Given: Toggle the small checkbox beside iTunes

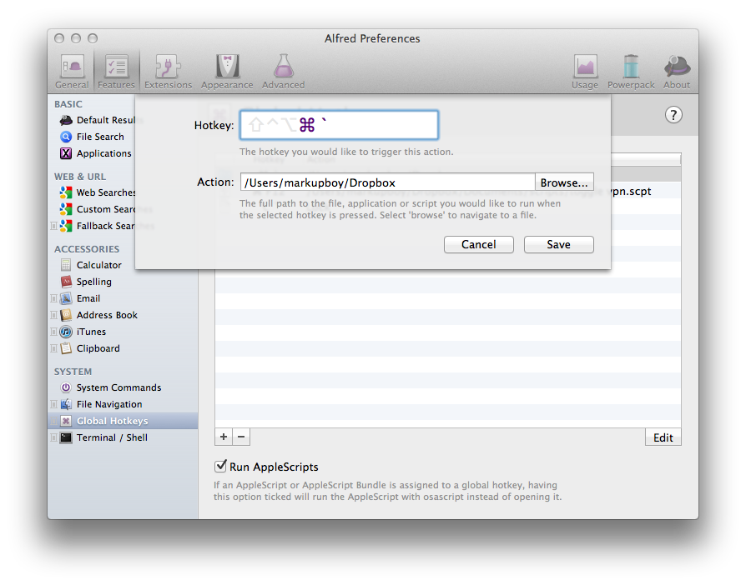Looking at the screenshot, I should 53,332.
